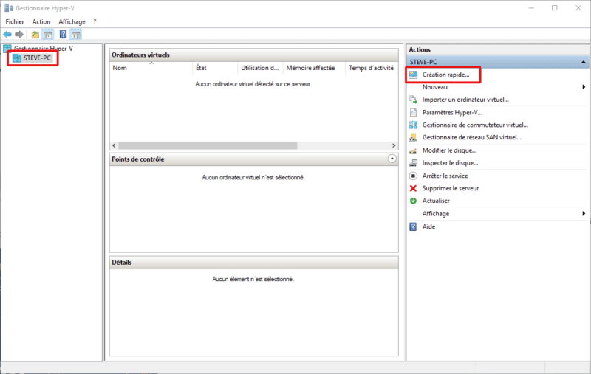
Task: Click the Modifier le disque icon
Action: (414, 150)
